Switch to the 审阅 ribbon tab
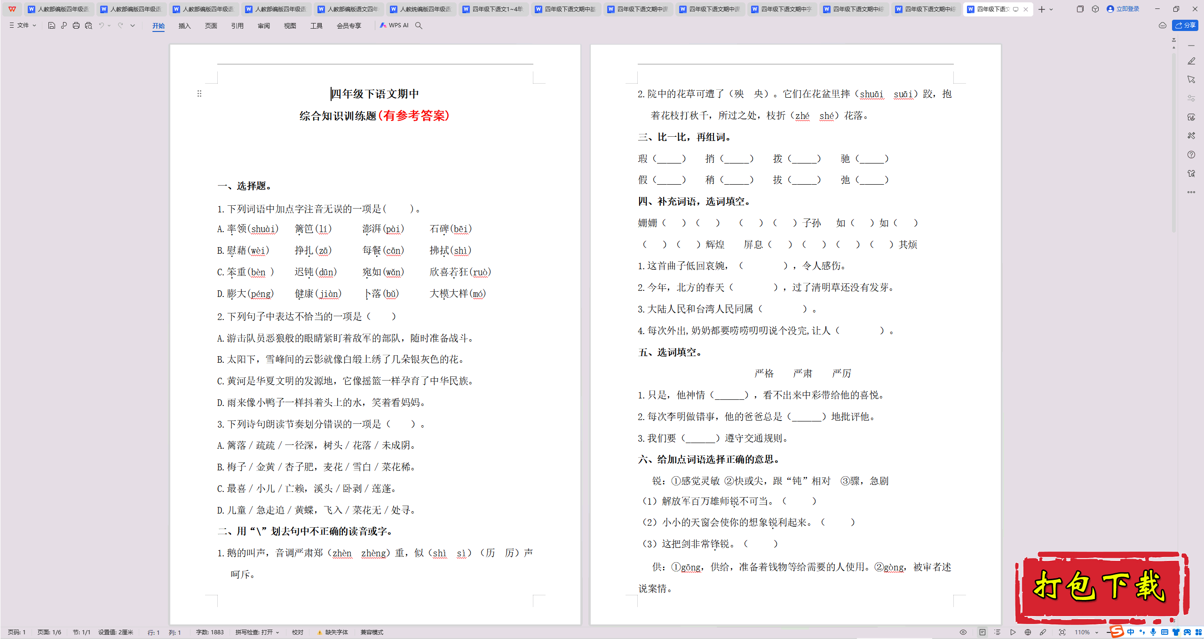 pyautogui.click(x=263, y=26)
